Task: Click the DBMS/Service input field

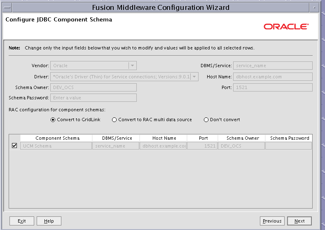Action: coord(273,66)
